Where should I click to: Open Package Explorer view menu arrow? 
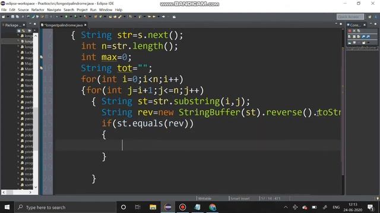pyautogui.click(x=34, y=31)
